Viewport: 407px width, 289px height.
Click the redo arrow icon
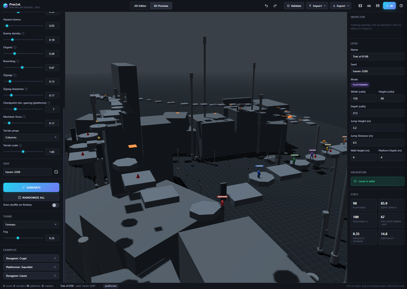275,6
